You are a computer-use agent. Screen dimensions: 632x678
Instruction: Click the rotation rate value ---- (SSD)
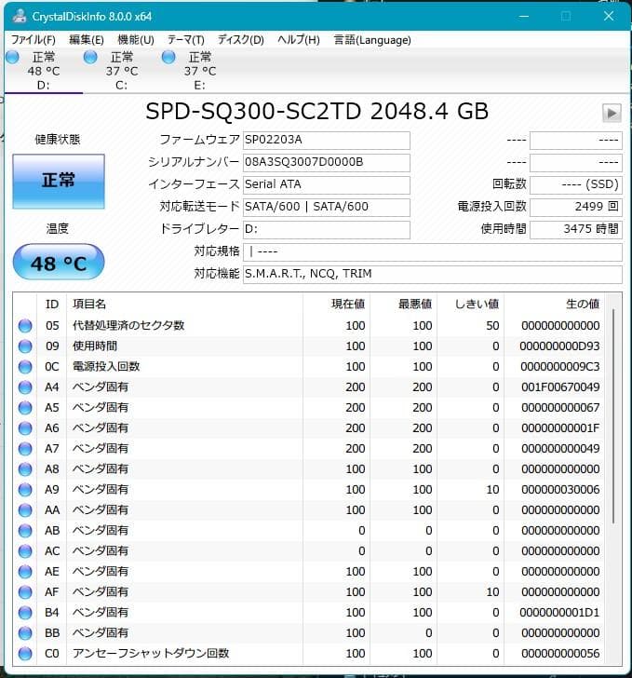click(x=576, y=184)
